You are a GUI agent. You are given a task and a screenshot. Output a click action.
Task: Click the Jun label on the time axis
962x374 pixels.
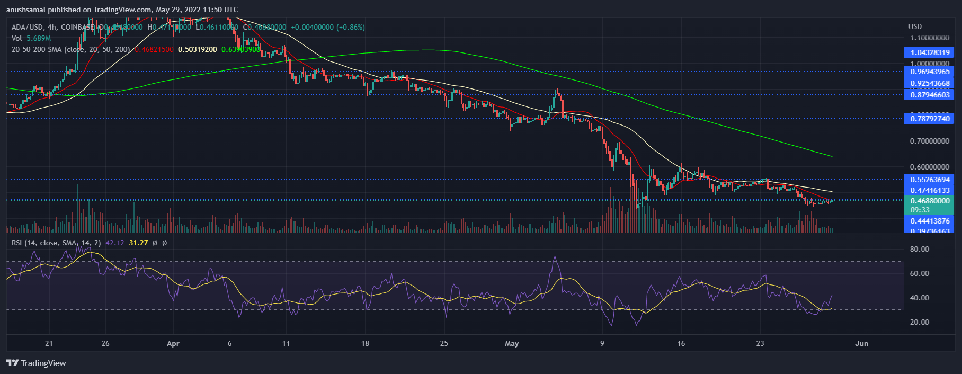point(862,343)
